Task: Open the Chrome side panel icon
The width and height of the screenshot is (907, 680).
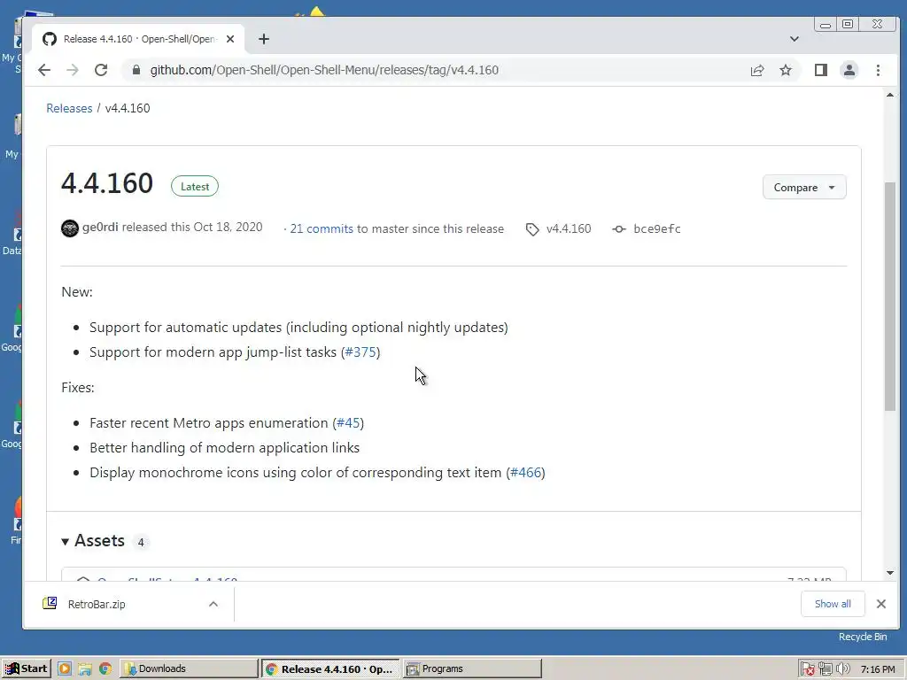Action: (821, 70)
